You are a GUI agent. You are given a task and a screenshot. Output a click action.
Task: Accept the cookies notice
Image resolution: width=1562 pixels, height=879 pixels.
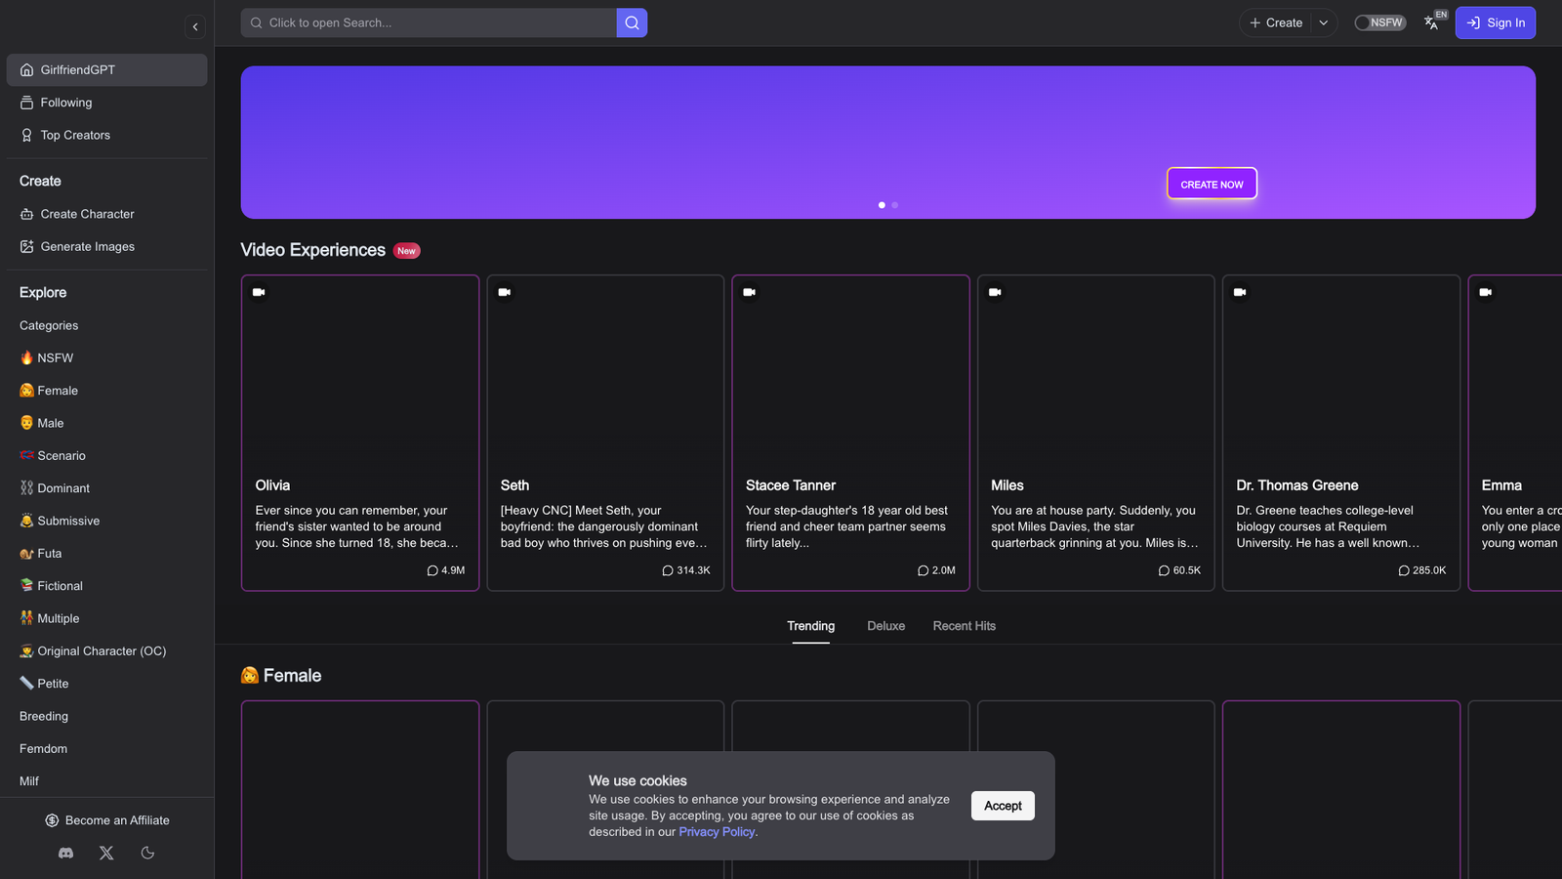1003,806
